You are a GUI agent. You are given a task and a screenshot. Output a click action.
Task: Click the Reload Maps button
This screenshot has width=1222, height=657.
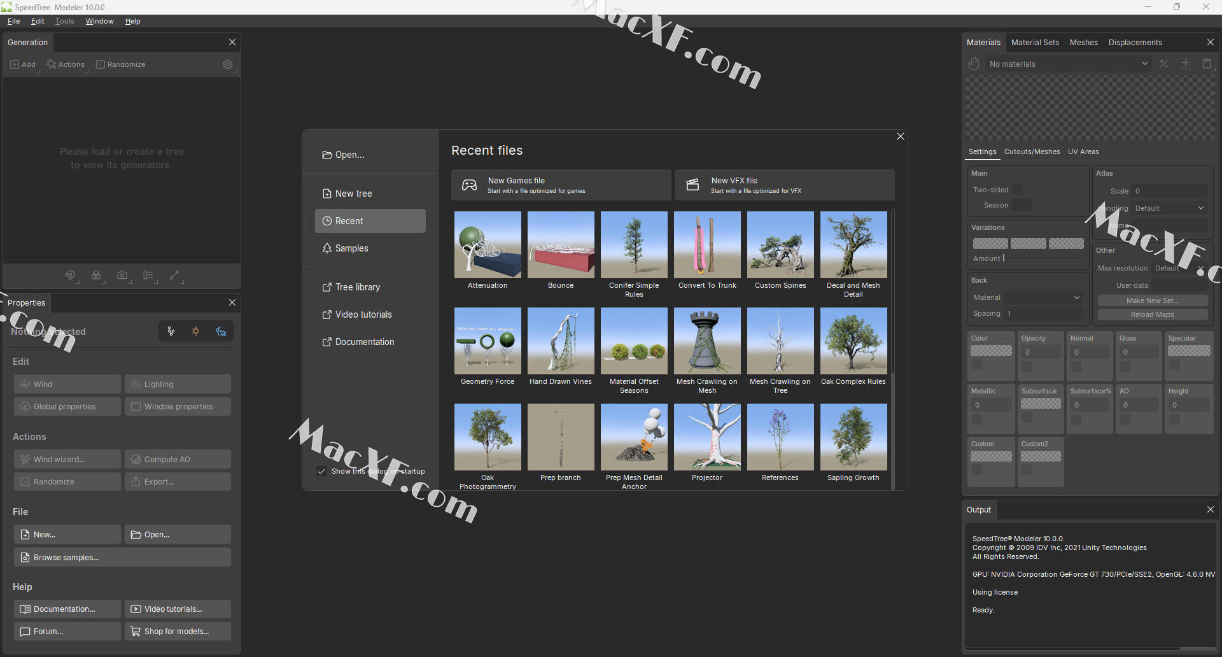[x=1153, y=314]
